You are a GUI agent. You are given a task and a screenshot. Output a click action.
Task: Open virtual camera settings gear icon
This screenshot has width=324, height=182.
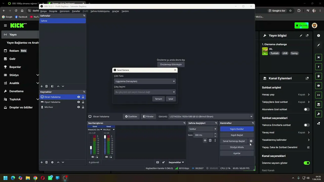[251, 141]
